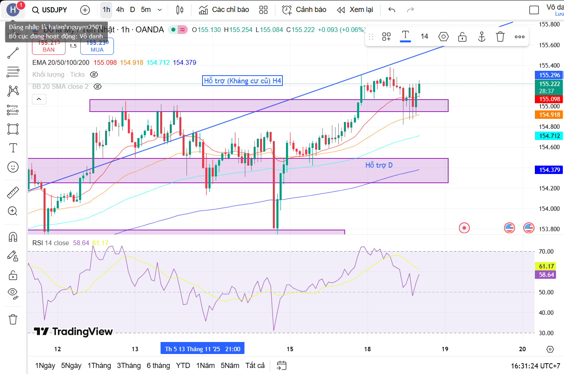Toggle lock on the selected drawing
564x374 pixels.
[x=462, y=37]
